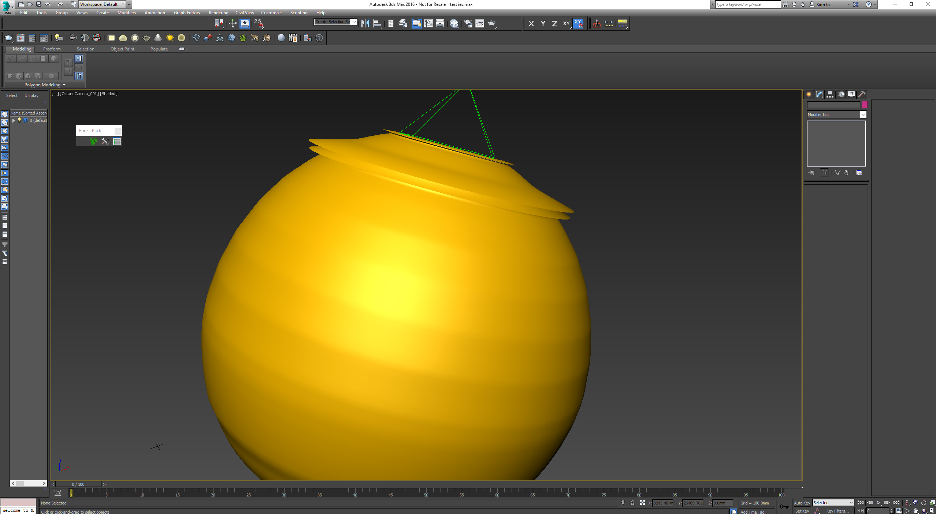The image size is (936, 514).
Task: Select the Mirror tool icon
Action: 365,23
